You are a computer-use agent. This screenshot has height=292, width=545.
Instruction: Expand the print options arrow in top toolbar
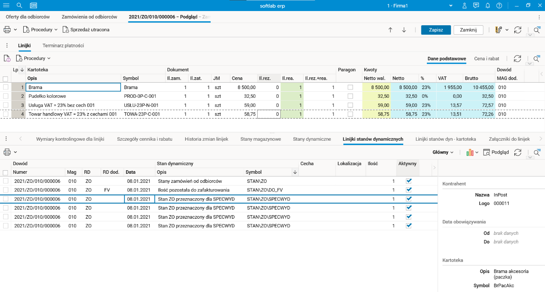[15, 30]
